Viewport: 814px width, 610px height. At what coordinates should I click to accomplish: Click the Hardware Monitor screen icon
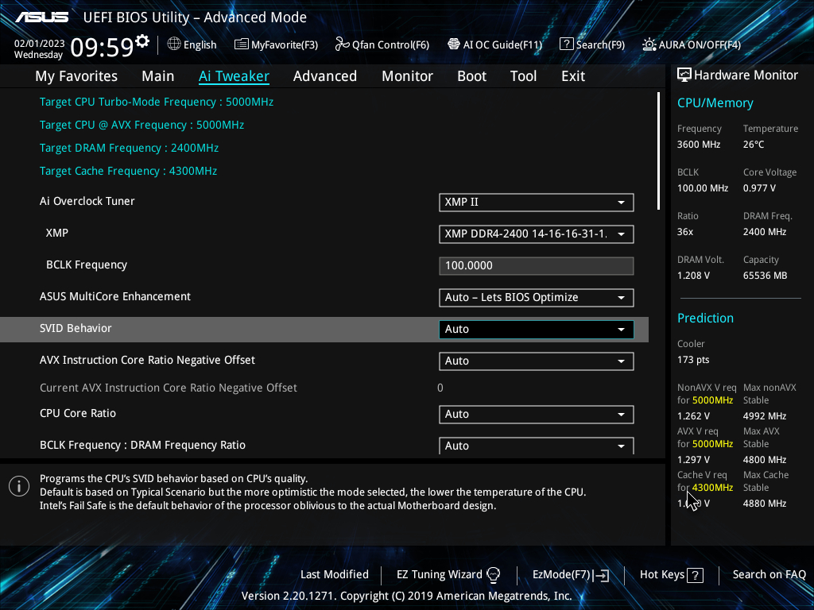[x=684, y=75]
